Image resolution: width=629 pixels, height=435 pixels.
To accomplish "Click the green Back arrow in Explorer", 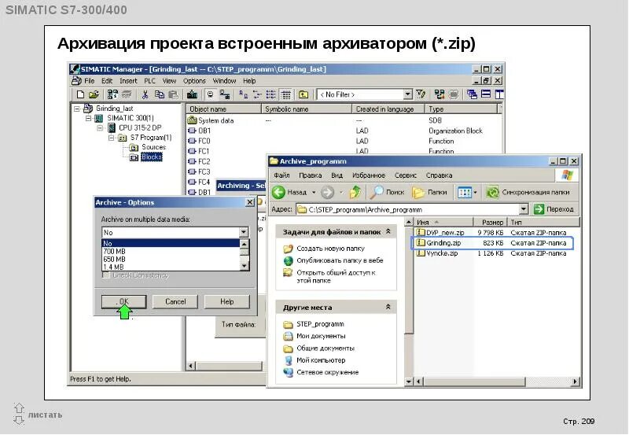I will click(278, 193).
